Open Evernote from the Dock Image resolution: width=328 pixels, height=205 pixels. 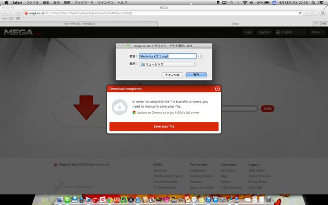coord(124,200)
